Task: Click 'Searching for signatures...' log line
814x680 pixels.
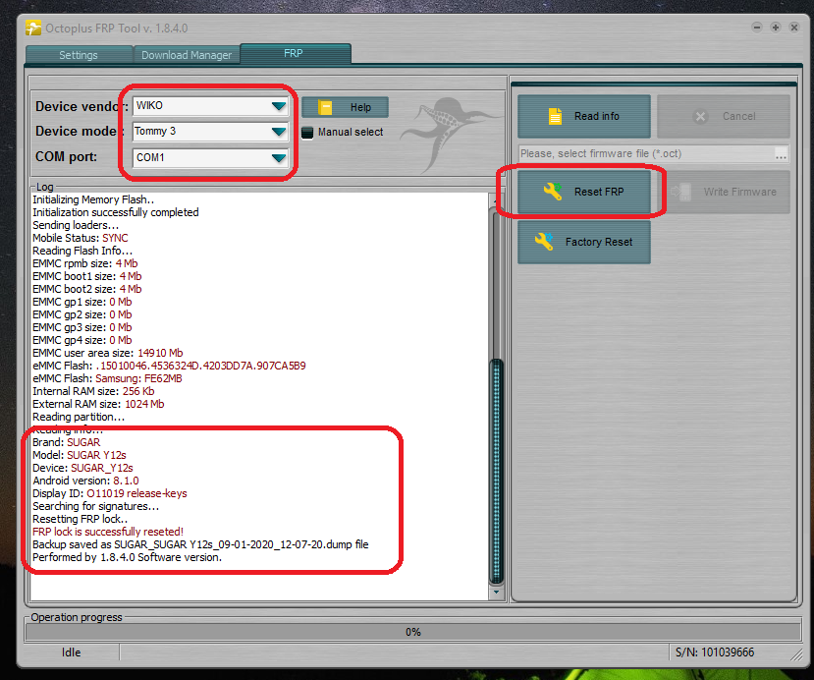Action: click(96, 506)
